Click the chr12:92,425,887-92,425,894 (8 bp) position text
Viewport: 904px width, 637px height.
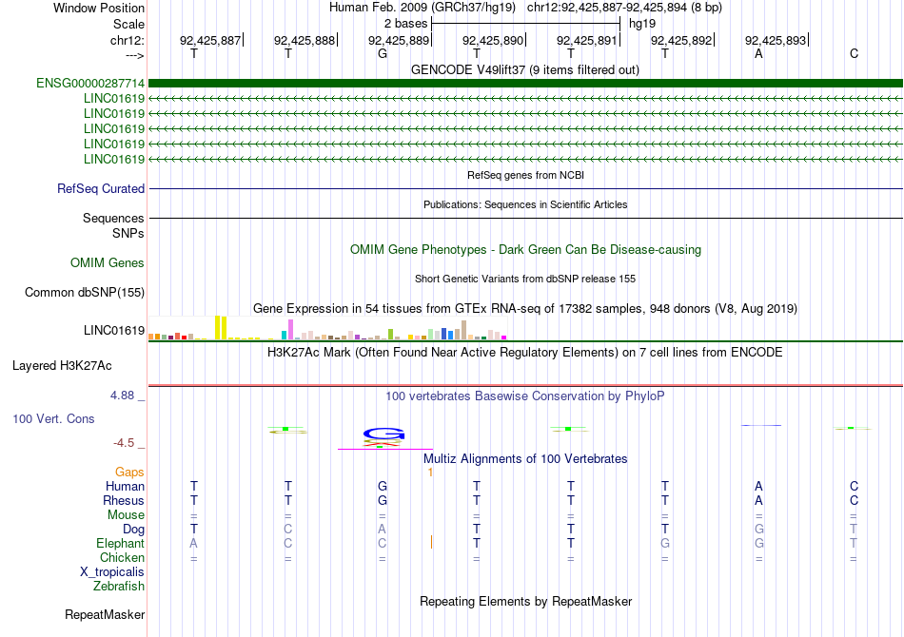(624, 8)
